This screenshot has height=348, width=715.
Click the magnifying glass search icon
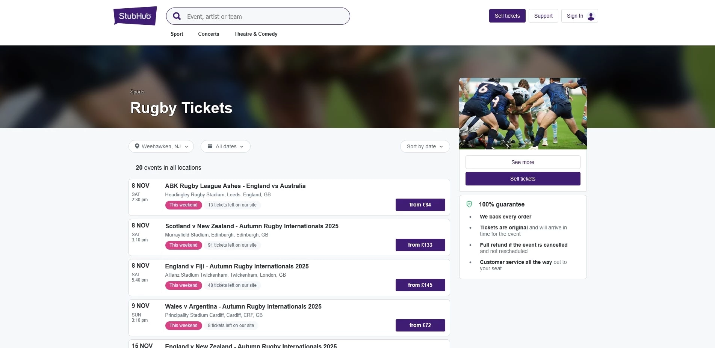point(177,16)
